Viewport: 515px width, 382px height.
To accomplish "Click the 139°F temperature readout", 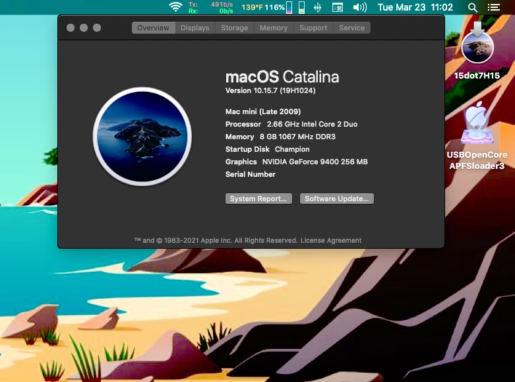I will pos(252,7).
